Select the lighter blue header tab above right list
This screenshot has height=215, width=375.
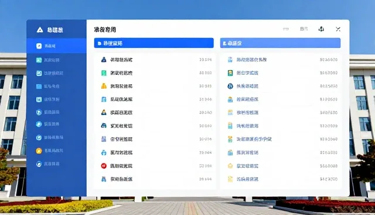pos(280,43)
